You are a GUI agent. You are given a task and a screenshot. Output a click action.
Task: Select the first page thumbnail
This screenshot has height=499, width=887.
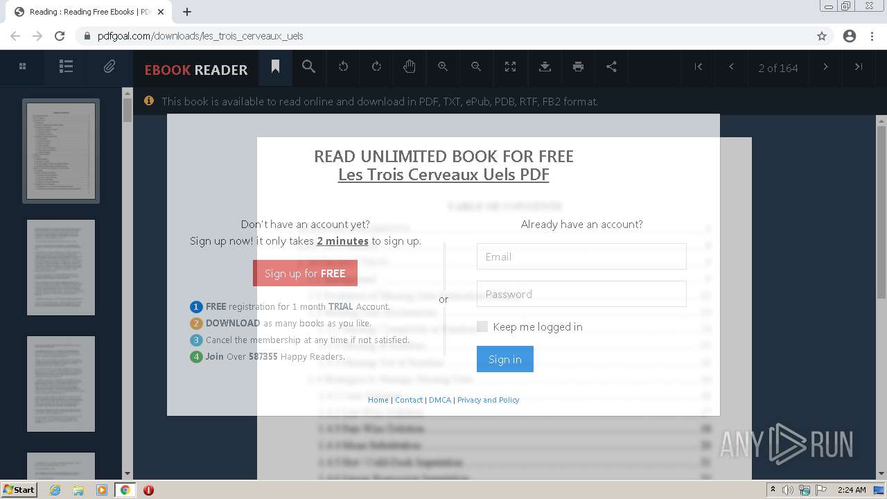tap(61, 151)
